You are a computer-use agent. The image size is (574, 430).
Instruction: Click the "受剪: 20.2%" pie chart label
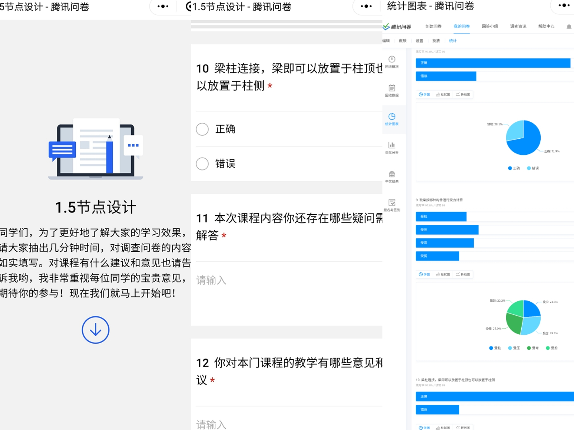coord(498,301)
